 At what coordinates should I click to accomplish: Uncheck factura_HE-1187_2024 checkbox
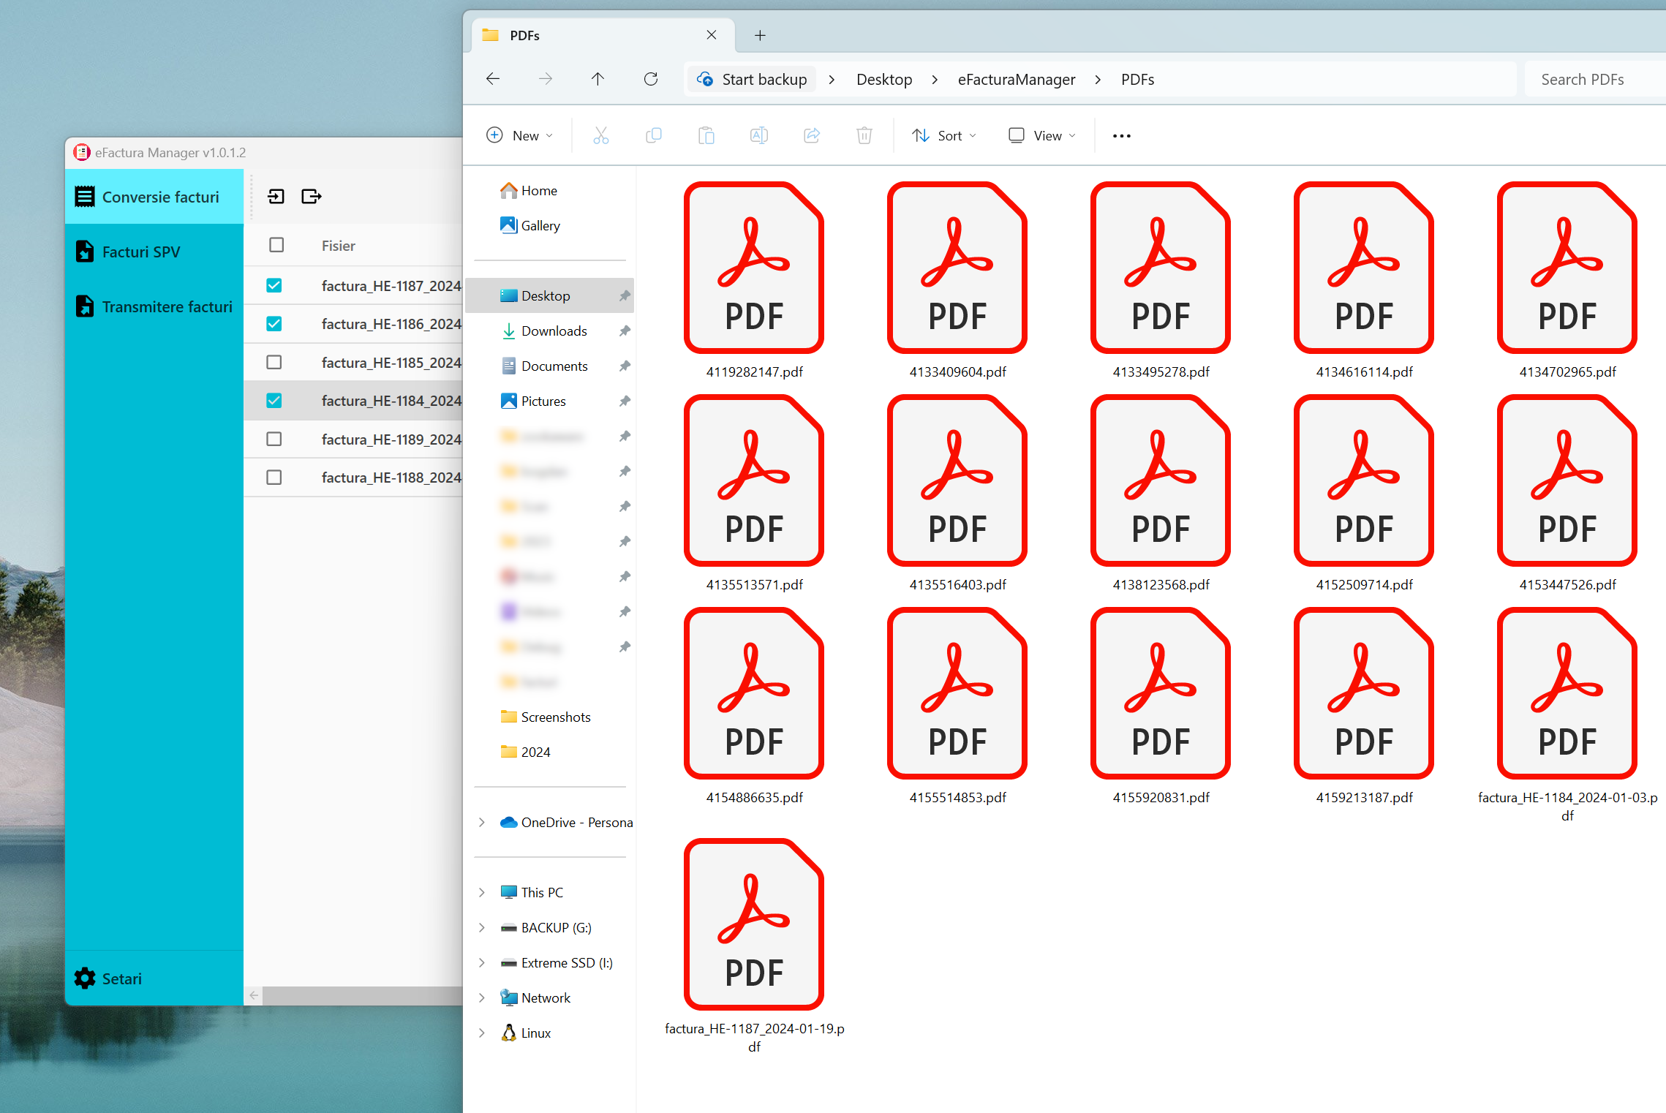pos(274,285)
